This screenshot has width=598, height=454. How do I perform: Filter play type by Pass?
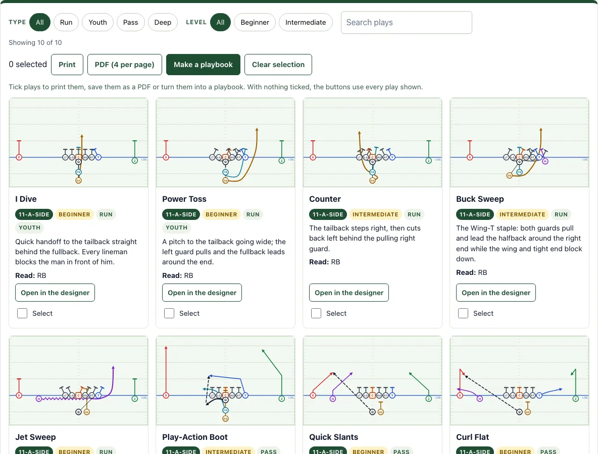point(130,23)
